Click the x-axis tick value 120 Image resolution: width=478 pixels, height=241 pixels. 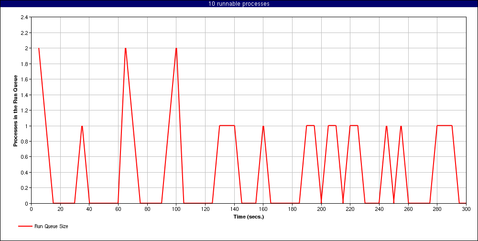tap(205, 209)
